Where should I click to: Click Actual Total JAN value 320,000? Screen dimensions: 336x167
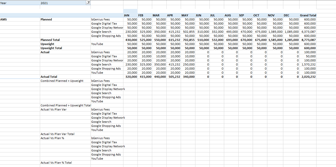[x=131, y=77]
